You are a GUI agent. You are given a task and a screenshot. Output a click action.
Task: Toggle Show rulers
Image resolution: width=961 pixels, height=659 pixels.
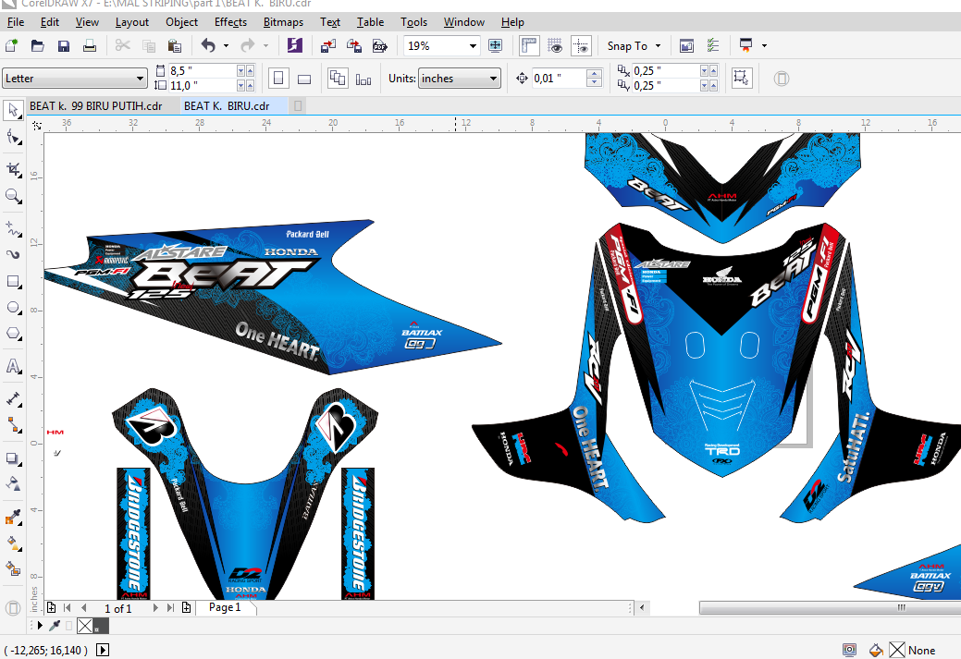coord(528,46)
